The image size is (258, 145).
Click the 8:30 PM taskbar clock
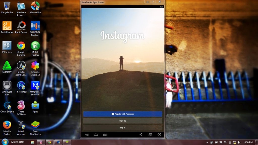pyautogui.click(x=248, y=142)
